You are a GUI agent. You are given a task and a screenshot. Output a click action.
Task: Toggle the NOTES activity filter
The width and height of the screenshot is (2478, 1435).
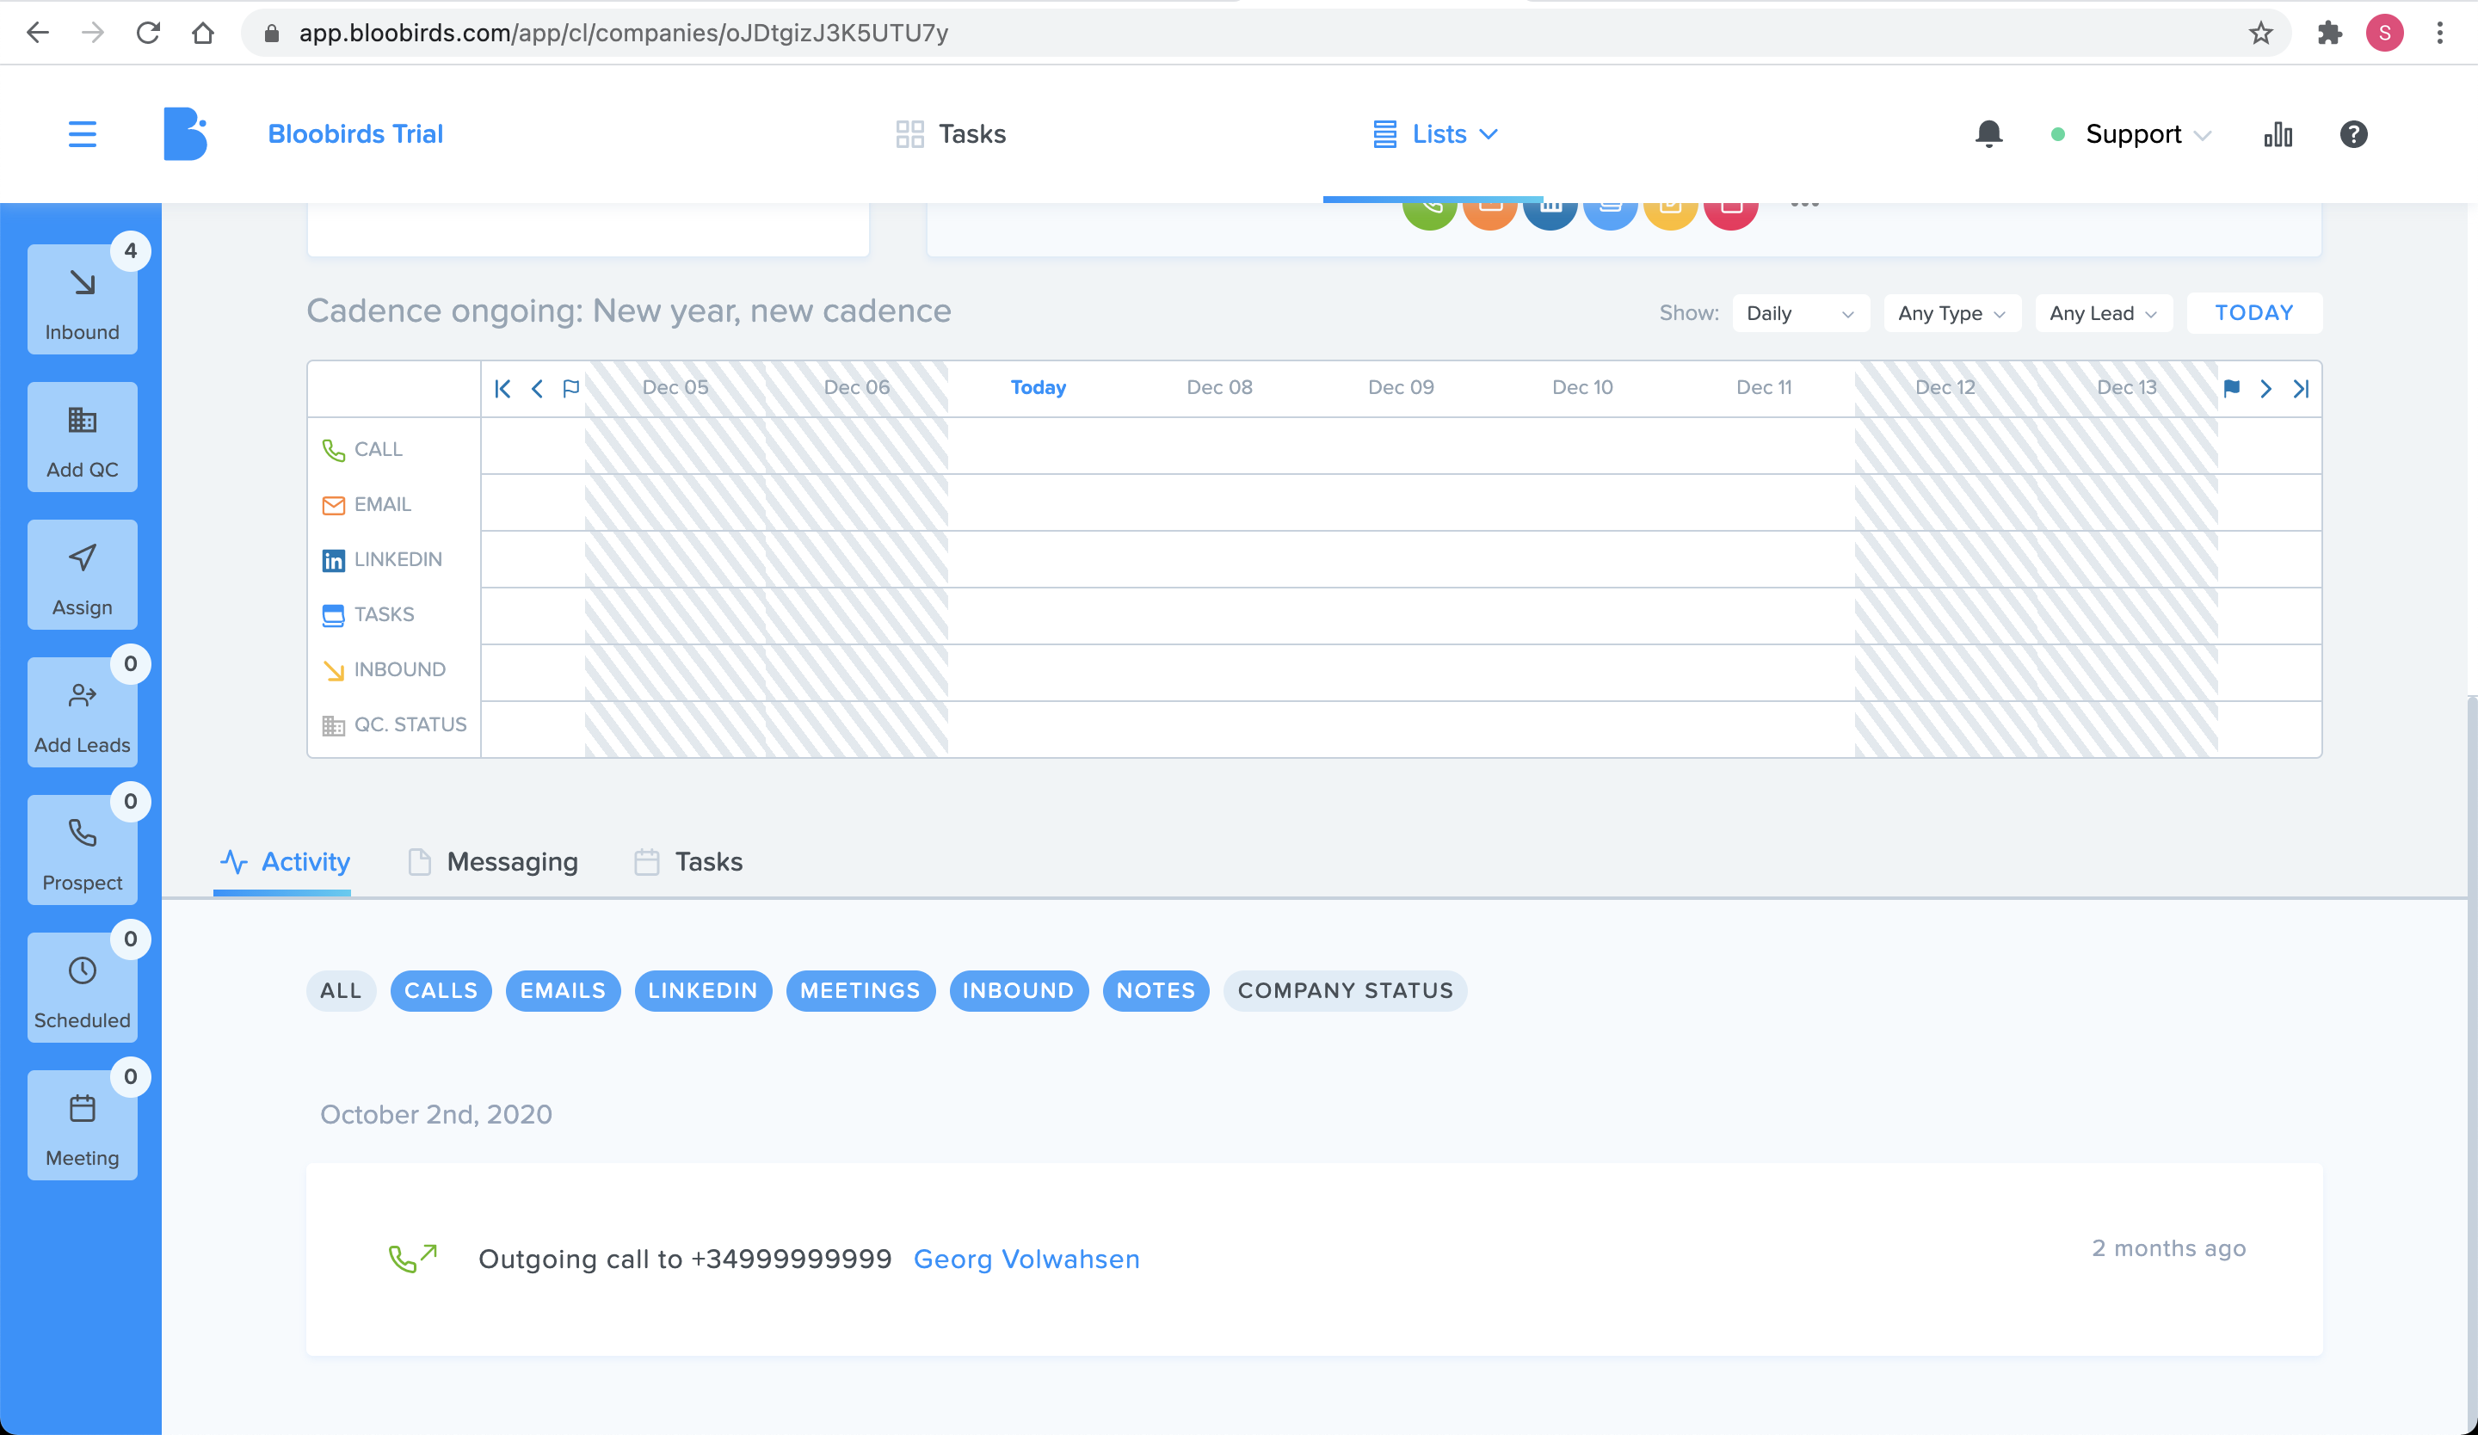pos(1156,991)
